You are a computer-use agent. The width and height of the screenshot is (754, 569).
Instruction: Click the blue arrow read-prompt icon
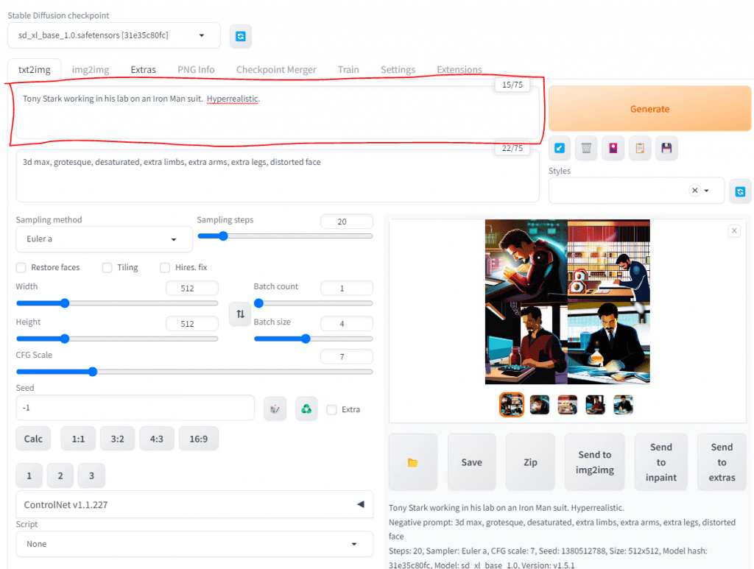(x=560, y=148)
